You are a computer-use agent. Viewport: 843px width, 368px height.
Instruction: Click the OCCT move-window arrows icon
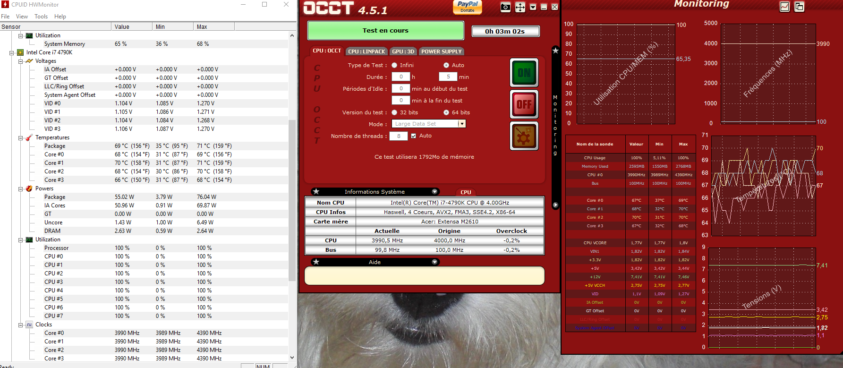[x=520, y=7]
